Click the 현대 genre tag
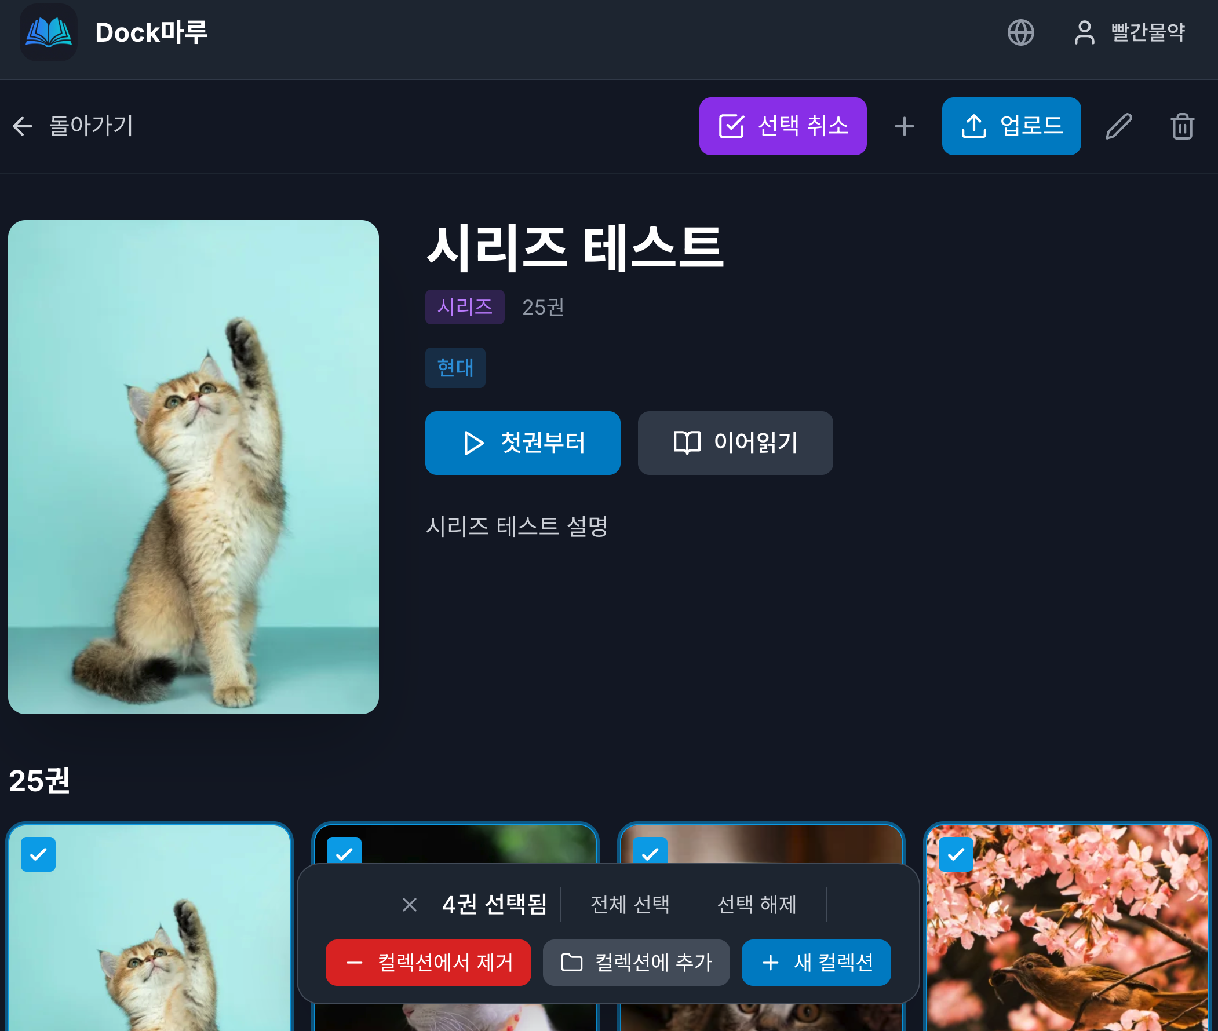The image size is (1218, 1031). tap(455, 368)
